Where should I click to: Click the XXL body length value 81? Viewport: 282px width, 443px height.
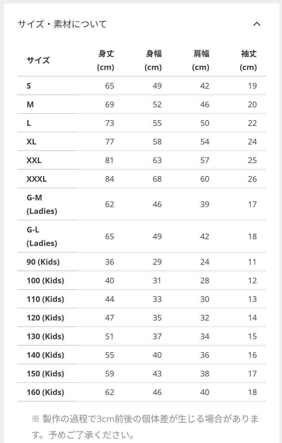[x=110, y=160]
